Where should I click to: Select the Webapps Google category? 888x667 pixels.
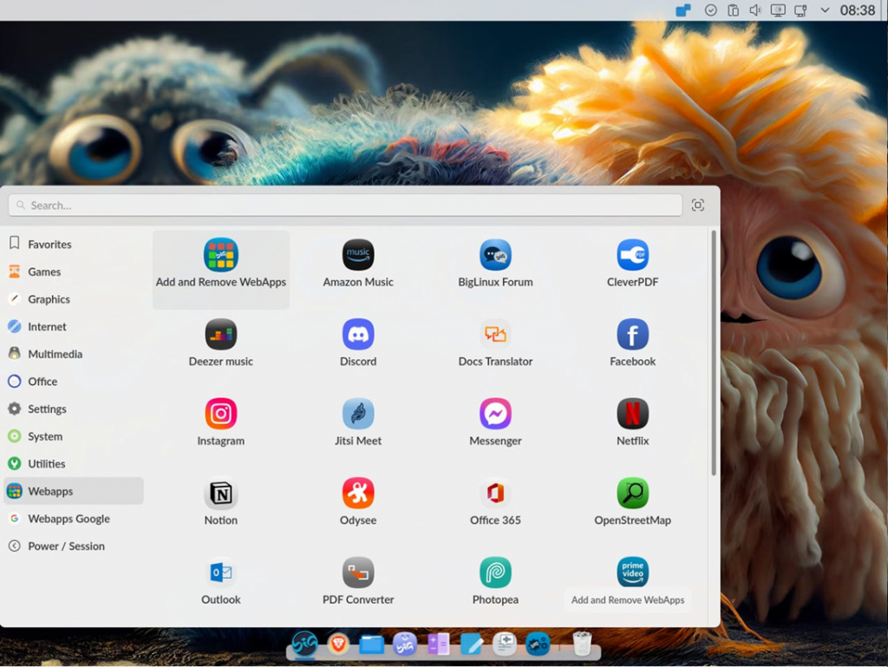69,519
